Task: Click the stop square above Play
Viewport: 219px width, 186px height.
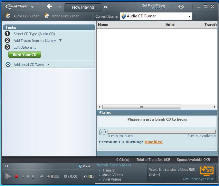Action: pos(6,166)
